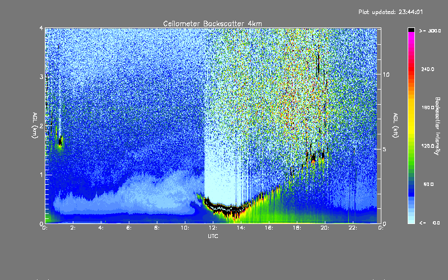Click the "Backscatter Intensity" colorbar label
Viewport: 448px width, 280px height.
(437, 126)
